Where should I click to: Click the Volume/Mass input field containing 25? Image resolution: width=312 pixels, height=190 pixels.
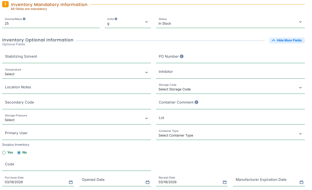pos(51,22)
